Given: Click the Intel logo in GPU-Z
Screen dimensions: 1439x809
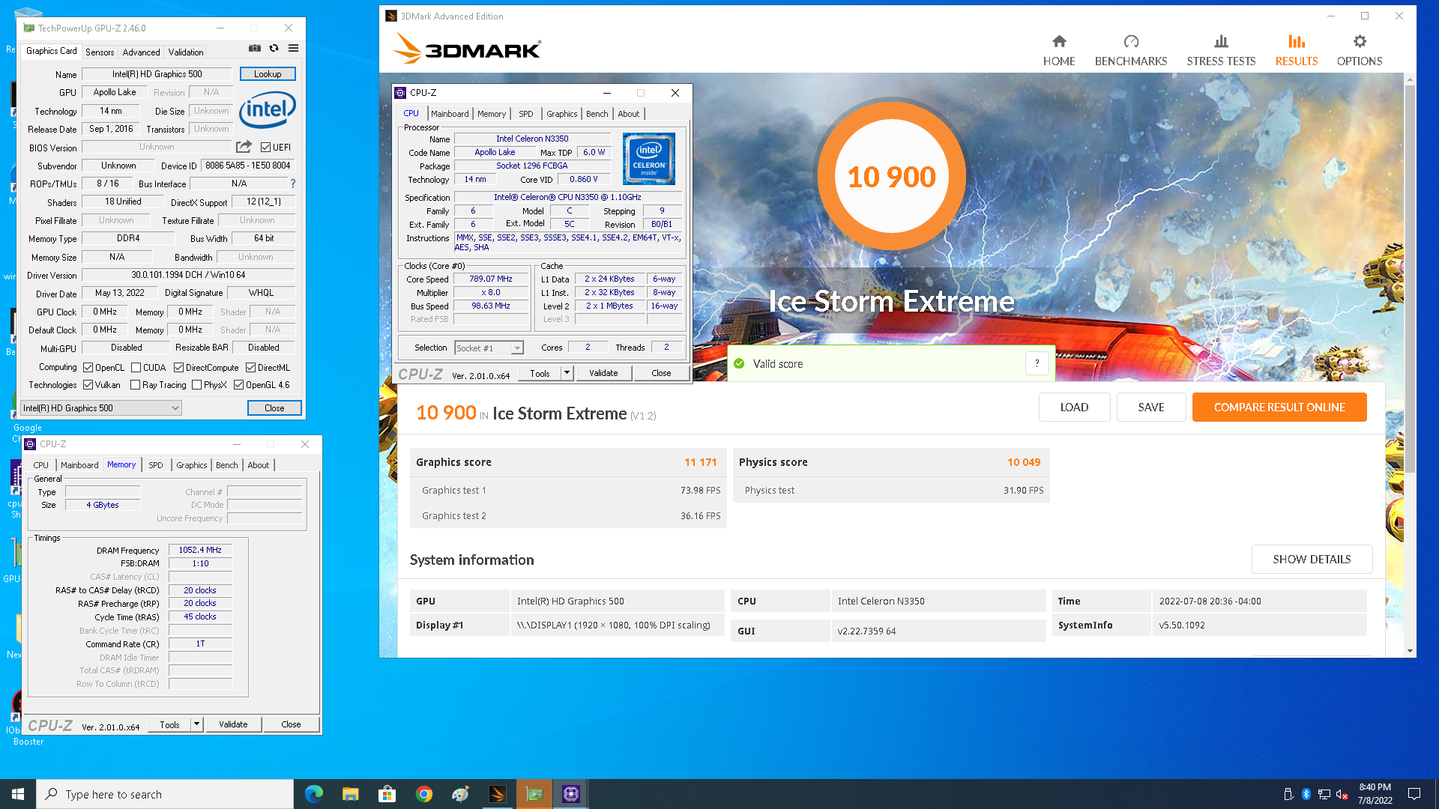Looking at the screenshot, I should [x=268, y=110].
